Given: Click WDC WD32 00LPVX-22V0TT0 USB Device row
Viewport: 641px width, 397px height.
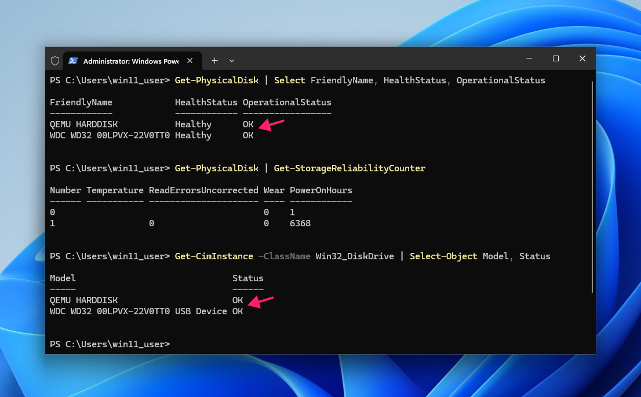Looking at the screenshot, I should pyautogui.click(x=138, y=311).
